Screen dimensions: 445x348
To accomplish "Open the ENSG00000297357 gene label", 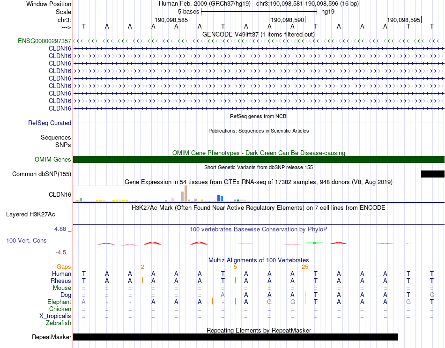I will coord(44,41).
